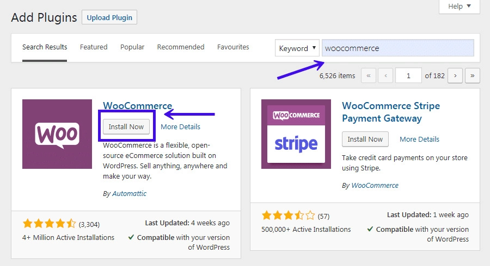Open the Favourites tab
The width and height of the screenshot is (490, 266).
click(x=233, y=47)
